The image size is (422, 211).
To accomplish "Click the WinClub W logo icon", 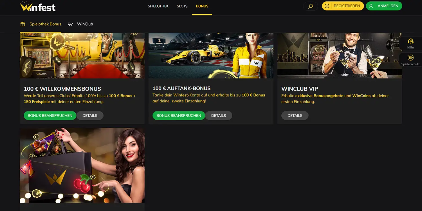I will click(x=70, y=24).
